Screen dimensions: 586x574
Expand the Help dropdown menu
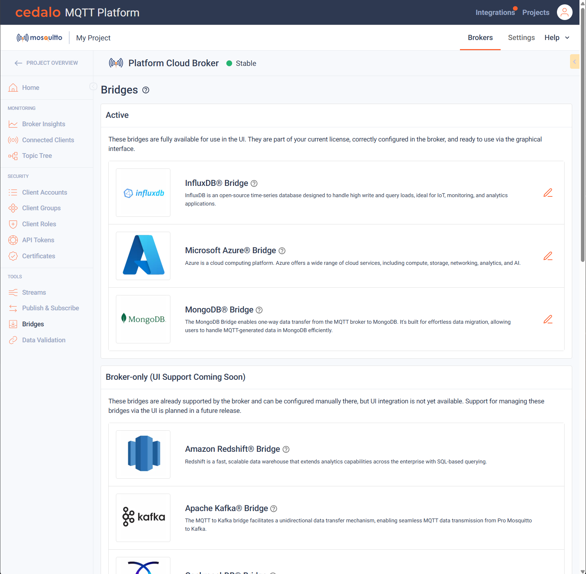click(557, 38)
